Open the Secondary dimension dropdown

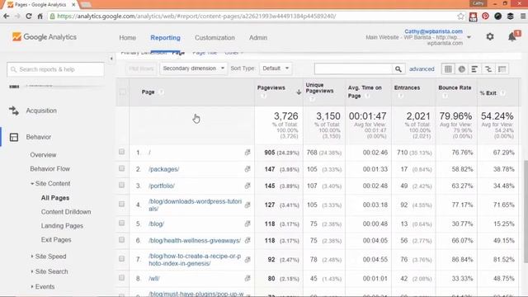pyautogui.click(x=193, y=68)
